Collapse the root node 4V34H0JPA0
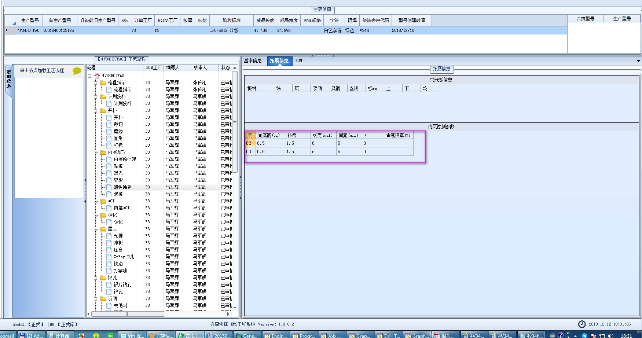Screen dimensions: 642x338 90,76
